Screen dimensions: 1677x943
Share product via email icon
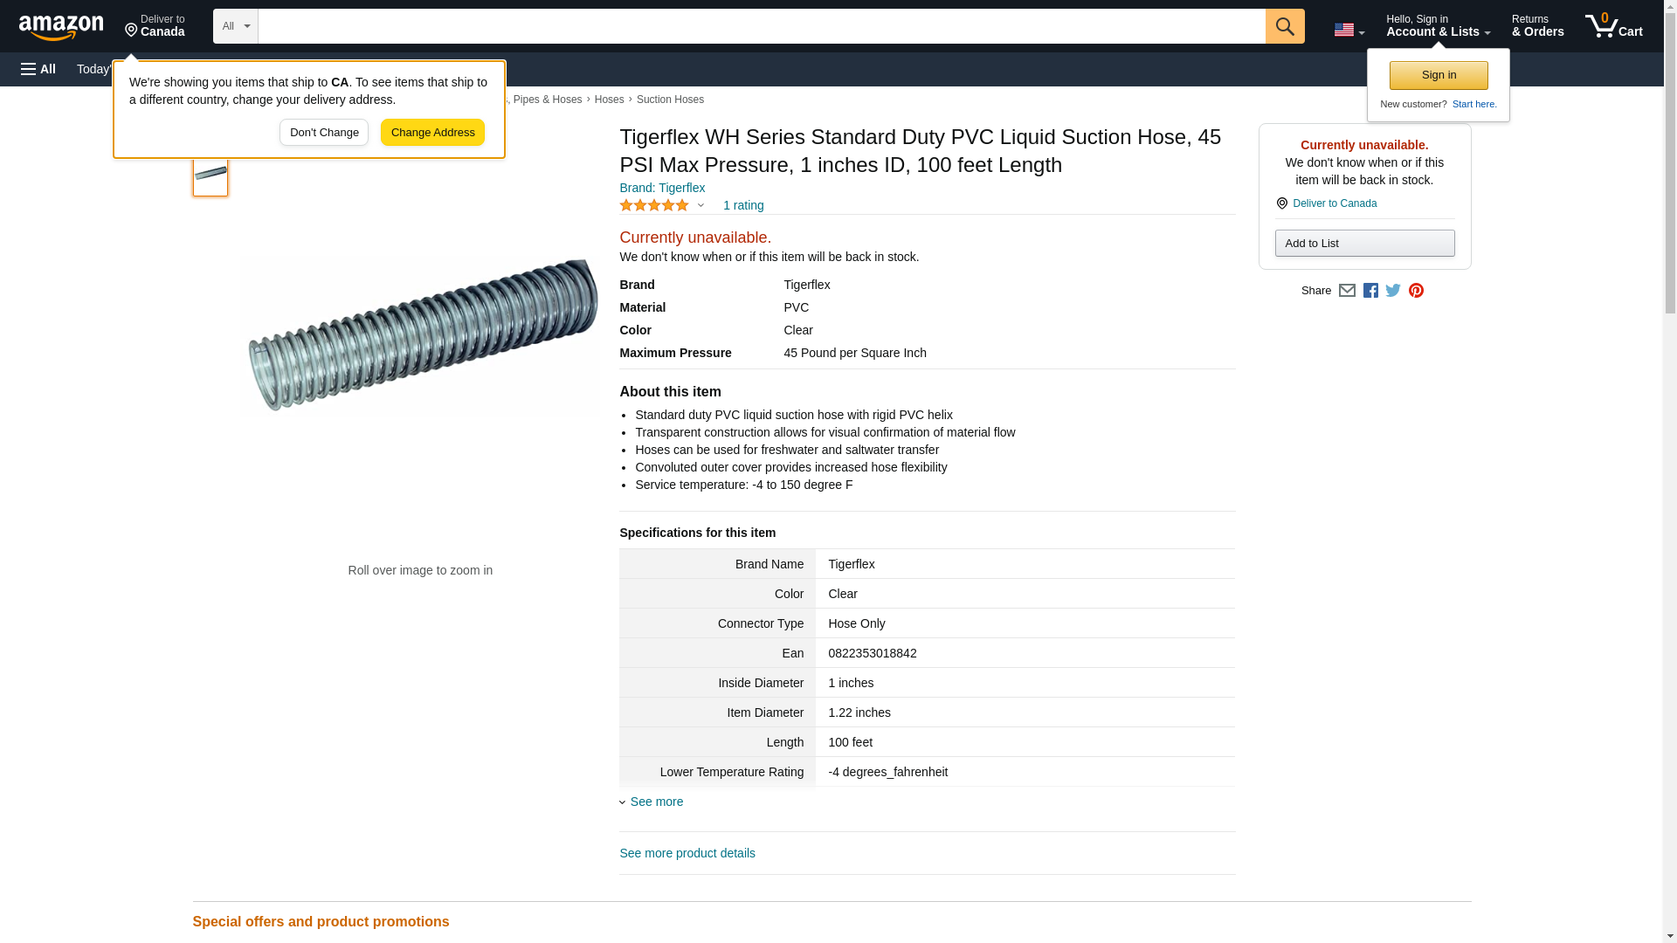[x=1347, y=291]
